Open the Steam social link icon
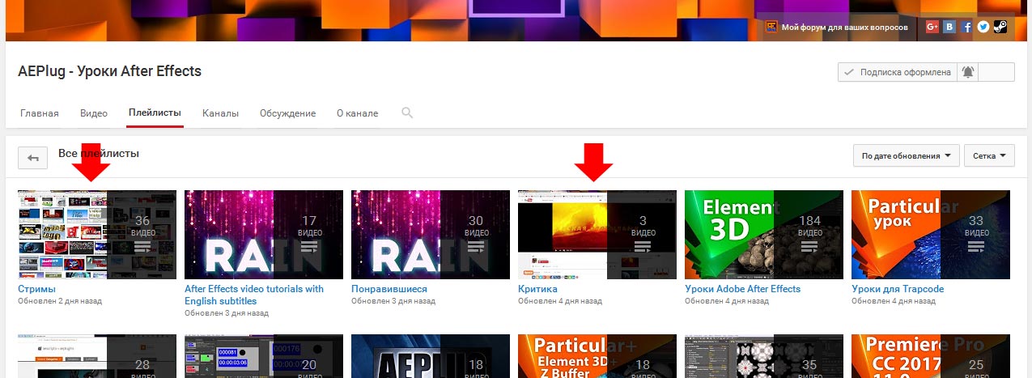The height and width of the screenshot is (378, 1032). coord(1000,27)
